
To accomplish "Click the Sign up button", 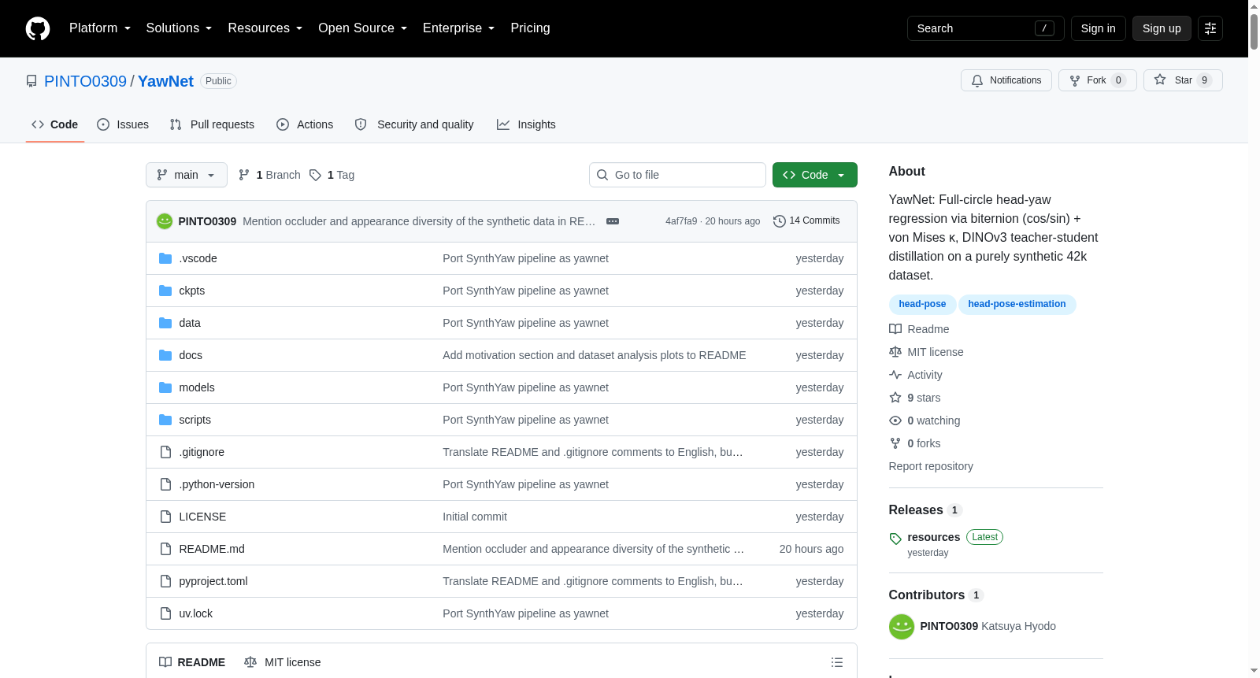I will (x=1162, y=28).
